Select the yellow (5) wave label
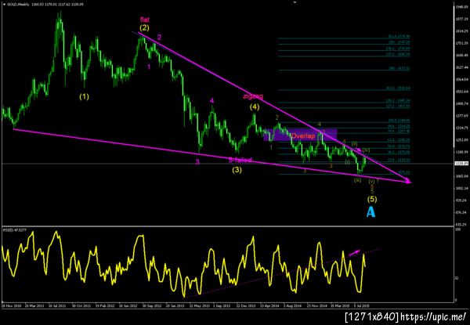The height and width of the screenshot is (325, 470). pos(372,199)
